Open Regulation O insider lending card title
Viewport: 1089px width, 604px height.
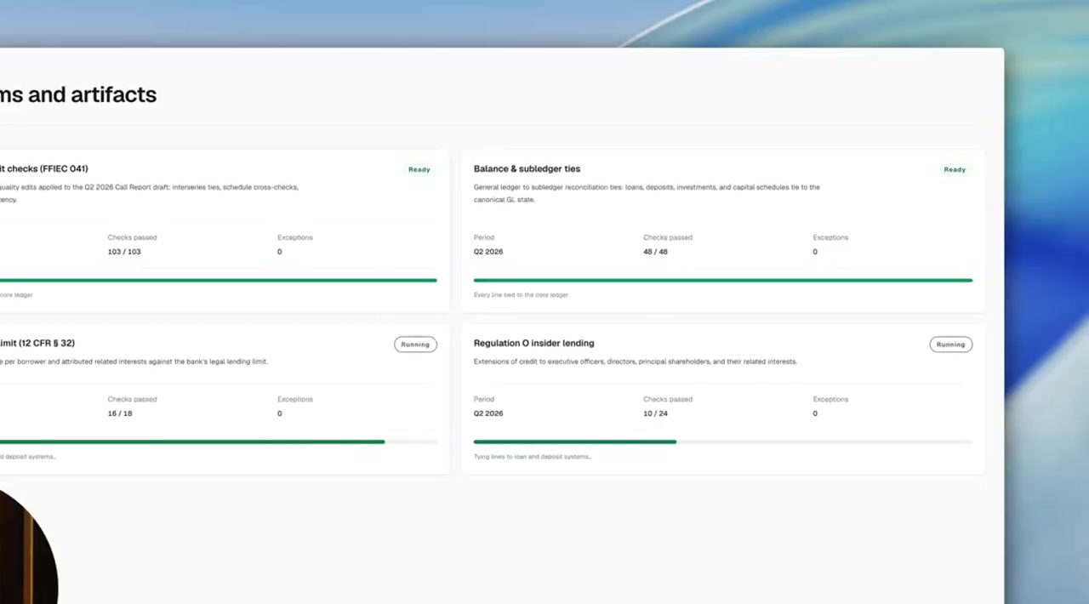tap(533, 343)
